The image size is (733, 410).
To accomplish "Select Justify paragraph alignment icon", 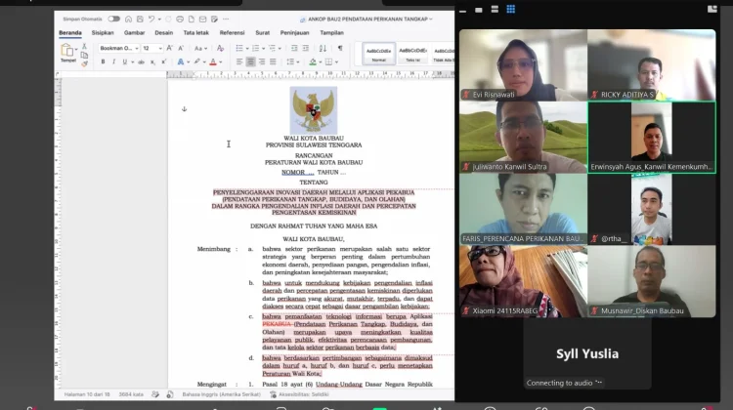I will click(x=273, y=61).
